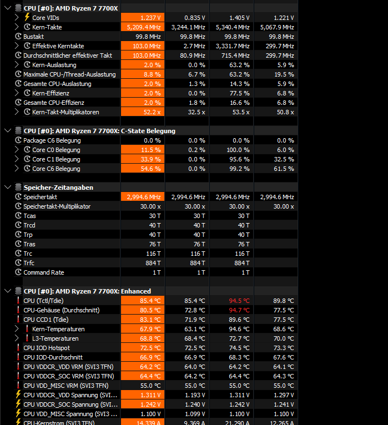Image resolution: width=388 pixels, height=425 pixels.
Task: Click the maximum value 100.0 % of Core C0 Belegung
Action: [238, 150]
